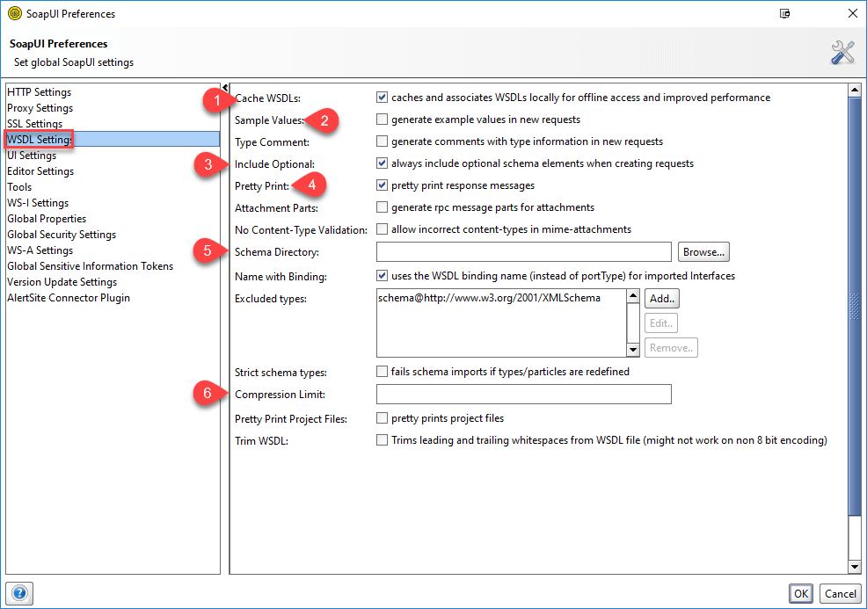Enable the Trim WSDL checkbox

click(x=382, y=440)
